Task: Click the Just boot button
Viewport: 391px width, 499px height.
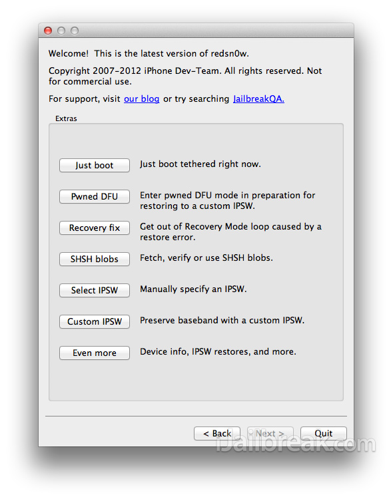Action: [x=95, y=165]
